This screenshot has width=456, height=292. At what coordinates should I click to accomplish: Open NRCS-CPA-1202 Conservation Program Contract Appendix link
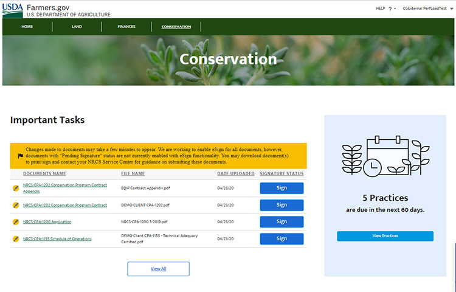(x=65, y=188)
